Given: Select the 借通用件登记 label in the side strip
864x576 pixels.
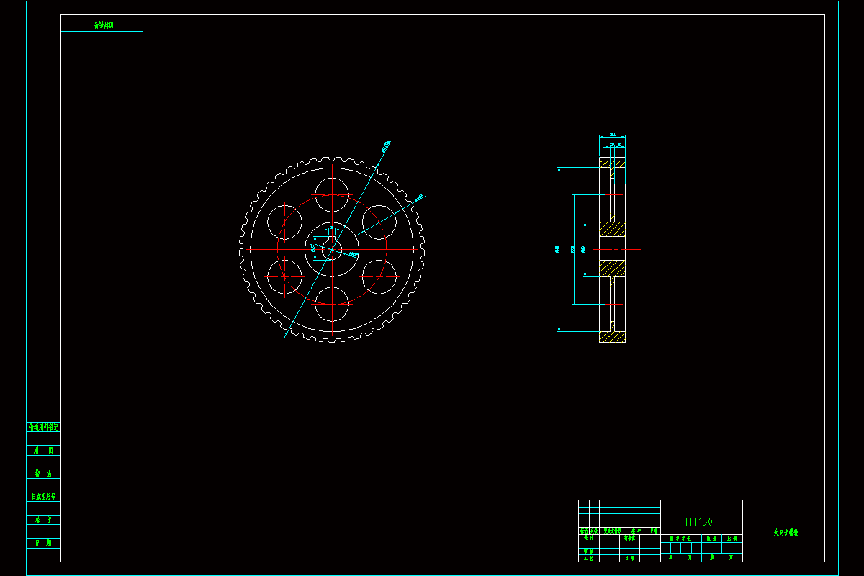Looking at the screenshot, I should tap(44, 427).
